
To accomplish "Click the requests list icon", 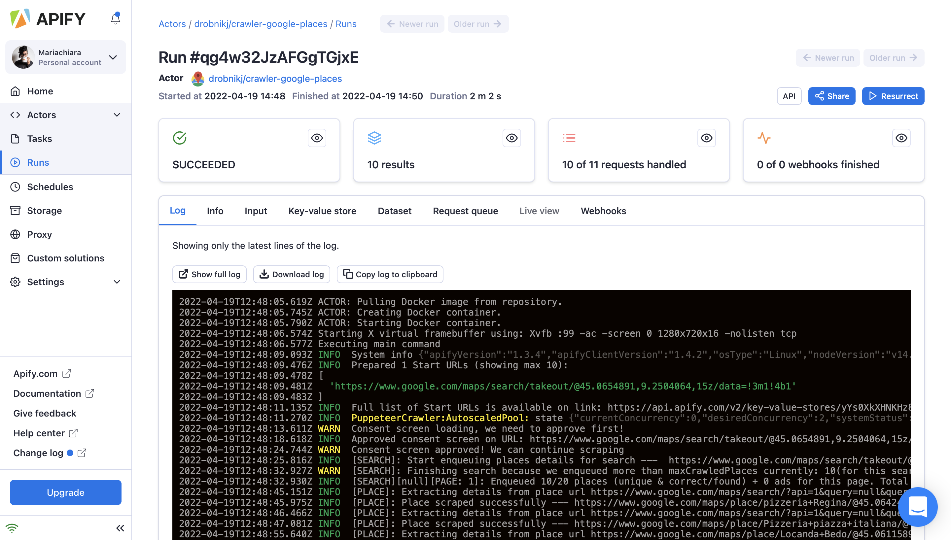I will coord(569,138).
